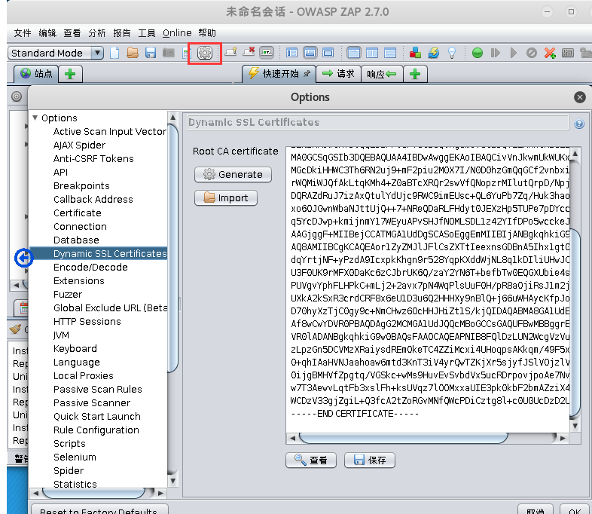592x514 pixels.
Task: Click the Generate button
Action: 233,175
